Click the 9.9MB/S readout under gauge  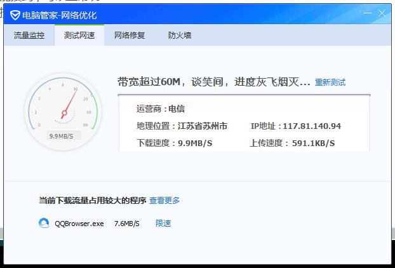[x=61, y=137]
